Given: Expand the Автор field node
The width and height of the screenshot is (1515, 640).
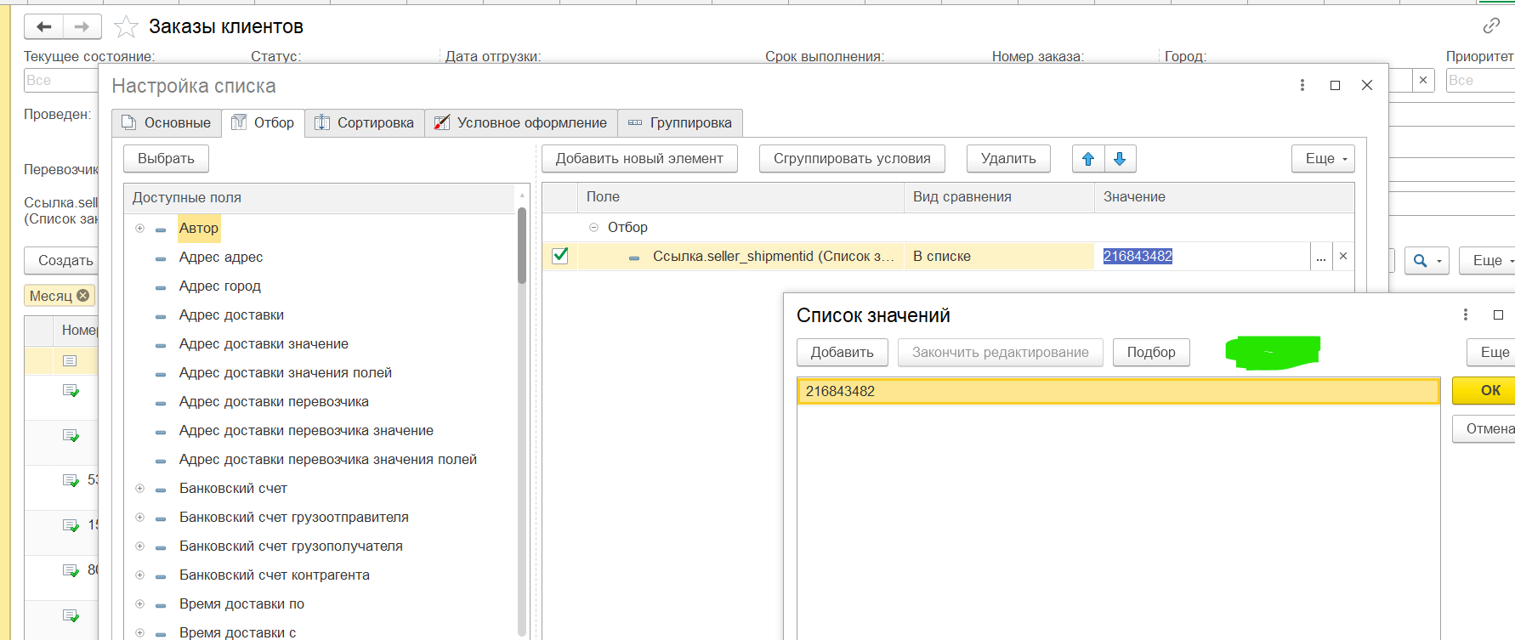Looking at the screenshot, I should (x=140, y=228).
